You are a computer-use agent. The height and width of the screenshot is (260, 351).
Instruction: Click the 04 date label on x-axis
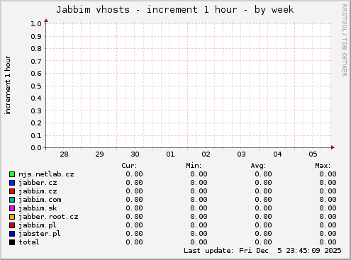point(277,154)
